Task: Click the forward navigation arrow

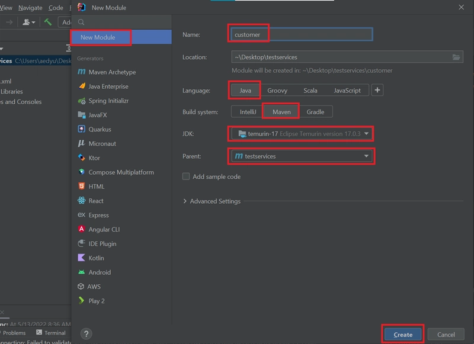Action: (9, 22)
